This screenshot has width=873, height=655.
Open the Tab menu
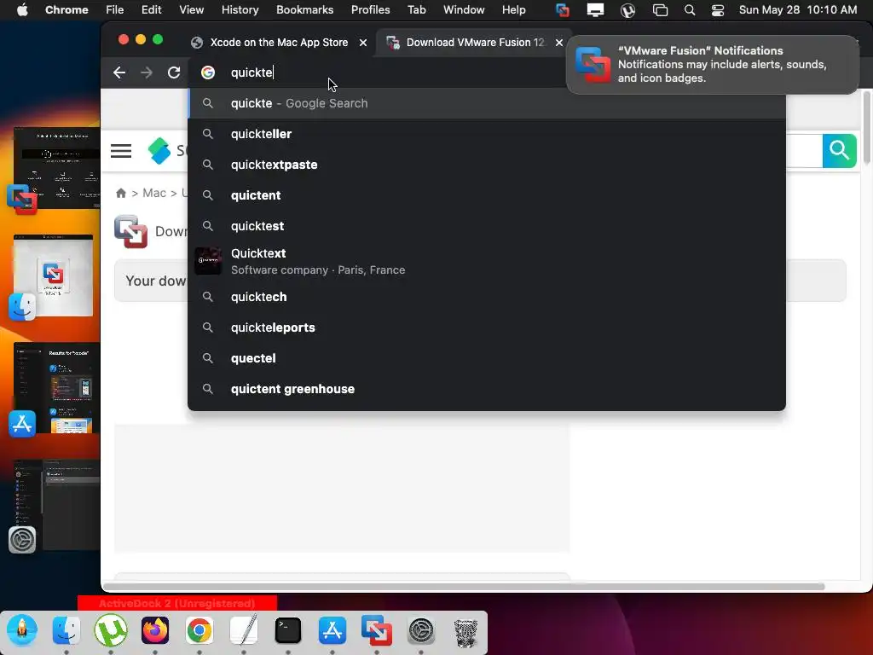[416, 10]
